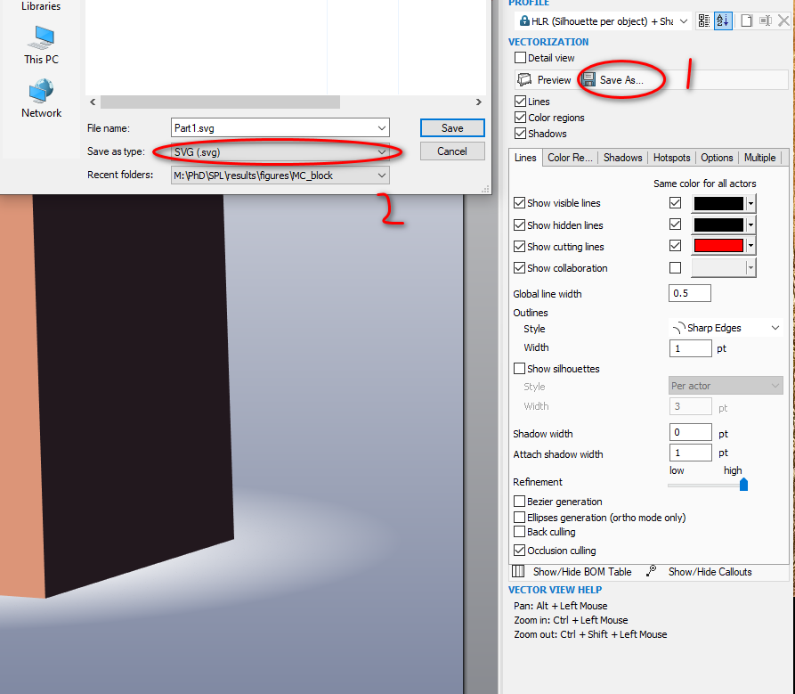Click the Save button in dialog
This screenshot has width=795, height=694.
click(x=452, y=128)
